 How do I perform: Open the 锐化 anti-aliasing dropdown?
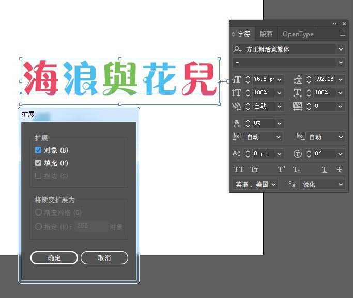[322, 185]
